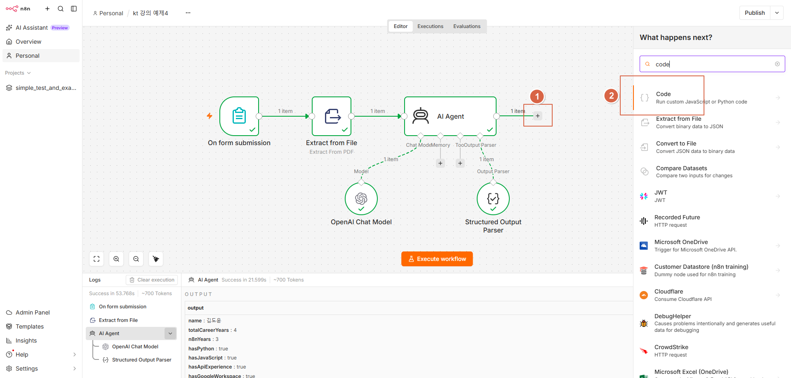Select the Structured Output Parser node
The height and width of the screenshot is (378, 791).
pos(493,199)
